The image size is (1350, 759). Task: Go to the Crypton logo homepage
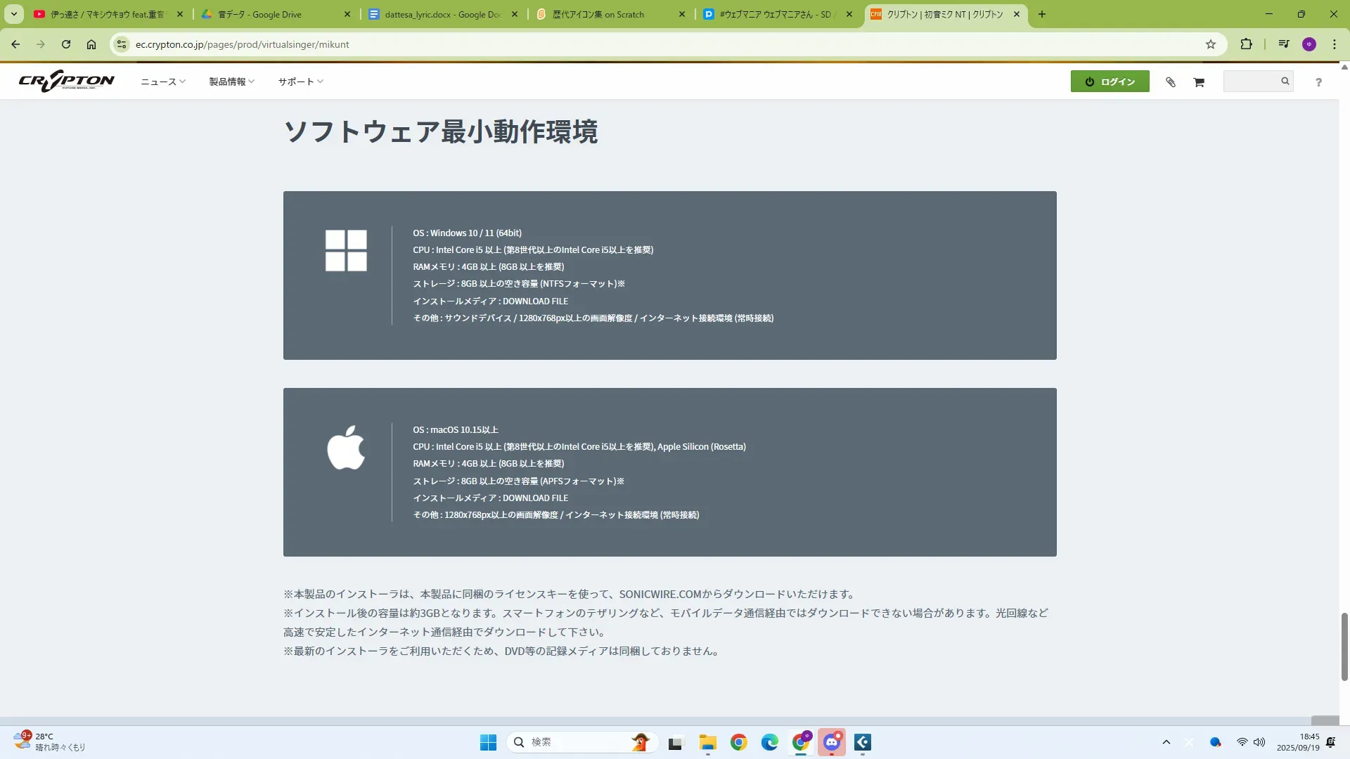coord(67,82)
